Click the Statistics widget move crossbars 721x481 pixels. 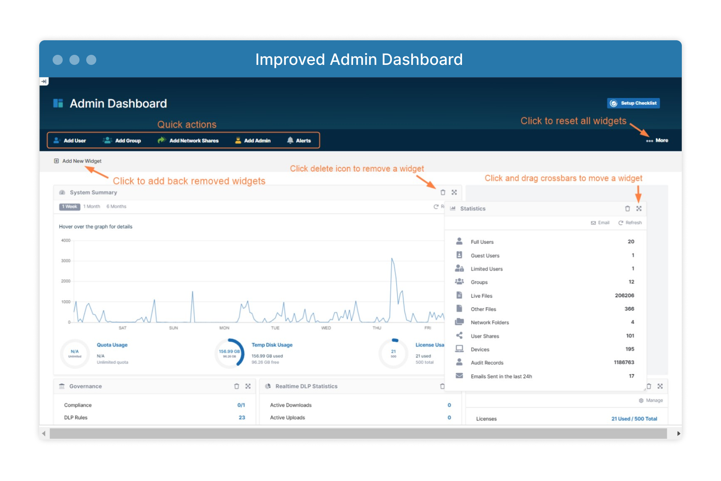click(x=639, y=208)
